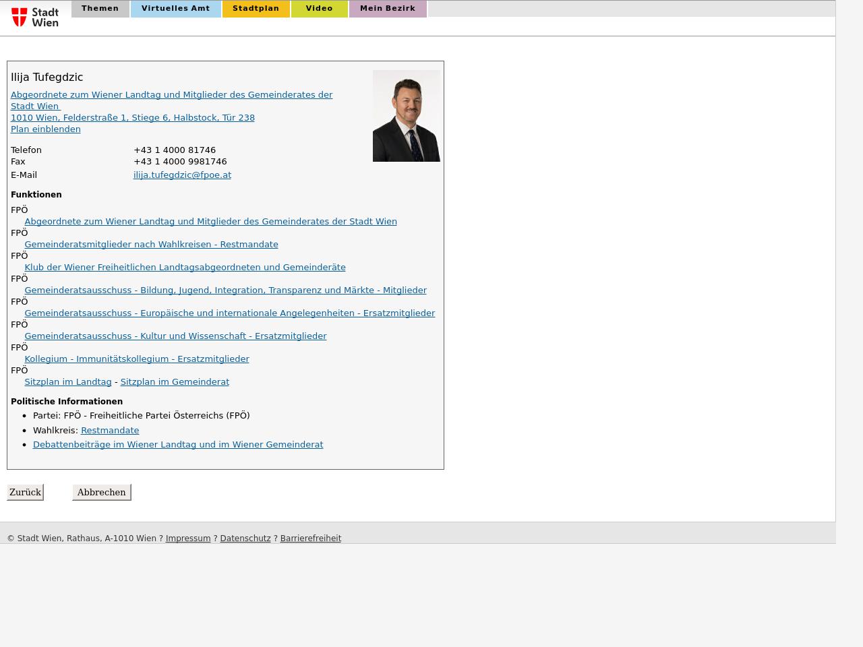The height and width of the screenshot is (647, 863).
Task: Switch to Virtuelles Amt tab
Action: coord(175,9)
